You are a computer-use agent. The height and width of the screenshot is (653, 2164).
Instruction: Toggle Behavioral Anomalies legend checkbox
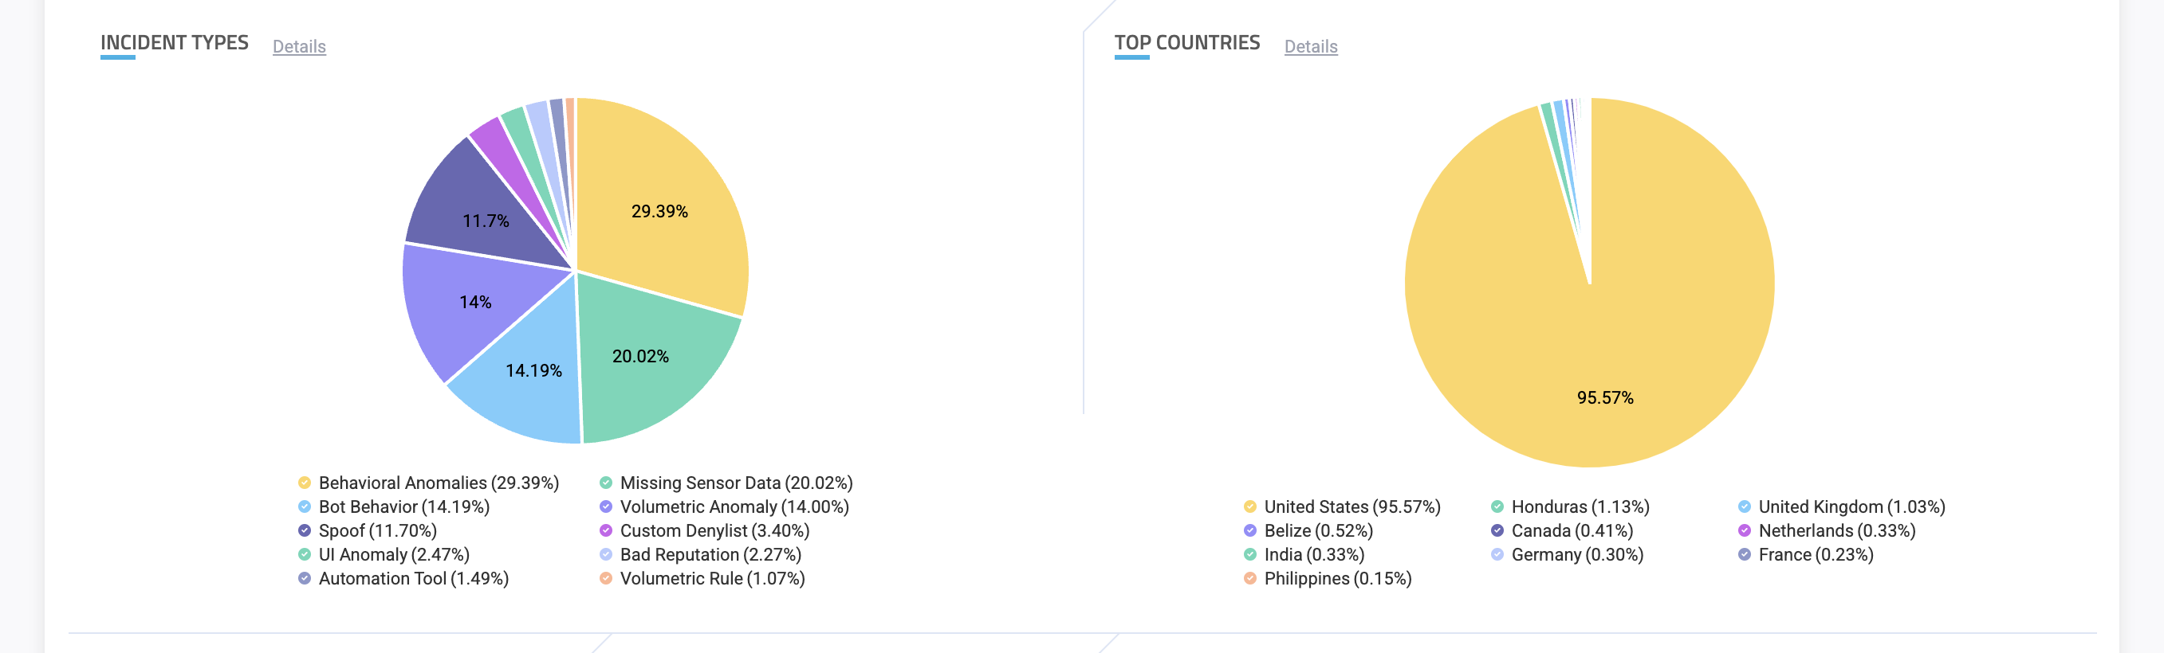tap(305, 483)
